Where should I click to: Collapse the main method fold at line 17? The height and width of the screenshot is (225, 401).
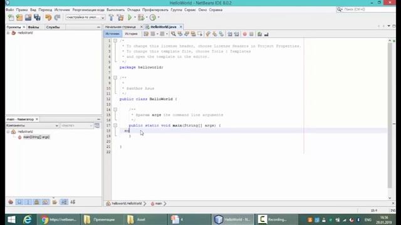click(x=115, y=125)
